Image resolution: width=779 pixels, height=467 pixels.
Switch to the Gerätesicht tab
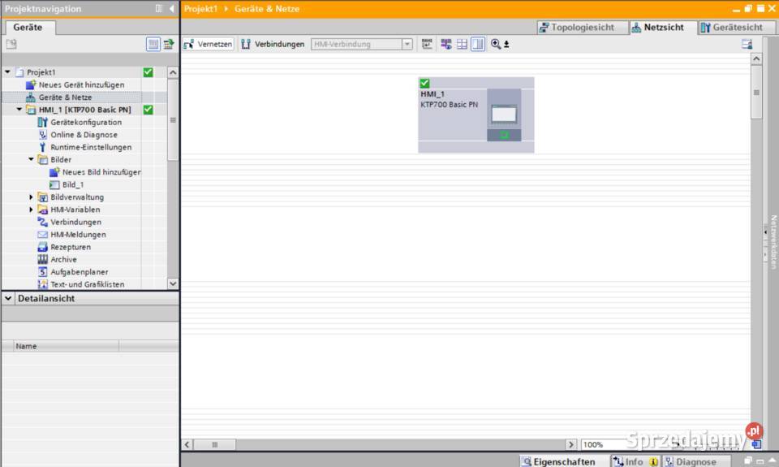pos(732,27)
